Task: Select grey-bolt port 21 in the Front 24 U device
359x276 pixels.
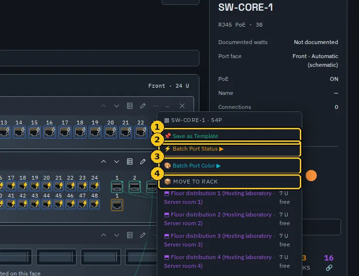Action: 126,132
